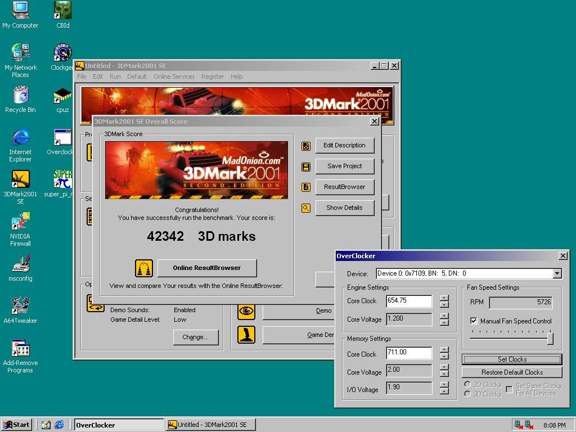The width and height of the screenshot is (576, 432).
Task: Open the Internet Explorer desktop icon
Action: [x=21, y=146]
